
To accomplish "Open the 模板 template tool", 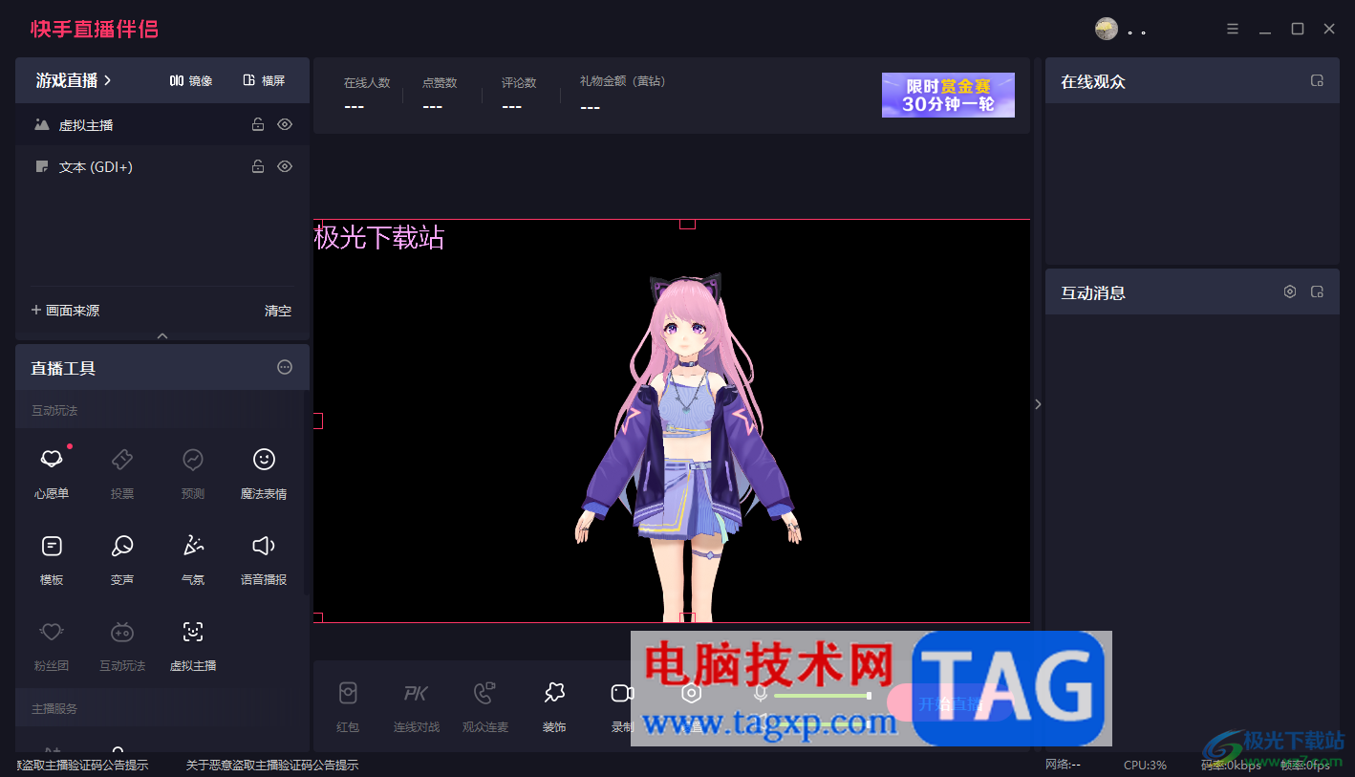I will [52, 558].
